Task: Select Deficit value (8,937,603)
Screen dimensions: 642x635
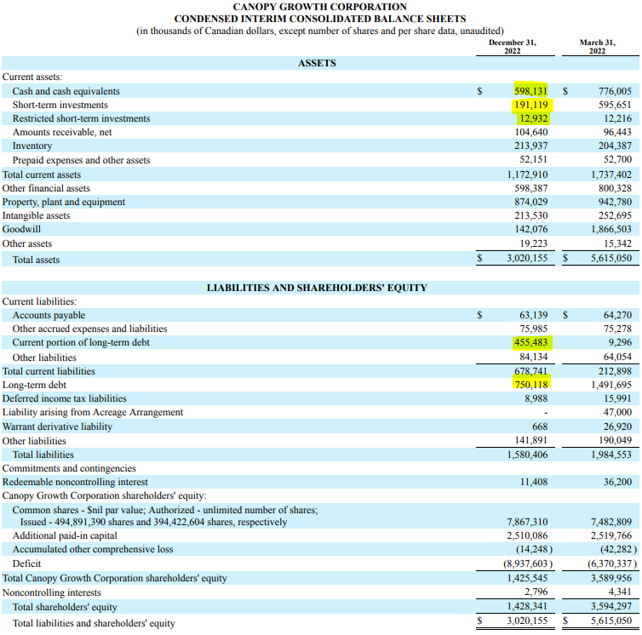Action: tap(528, 563)
